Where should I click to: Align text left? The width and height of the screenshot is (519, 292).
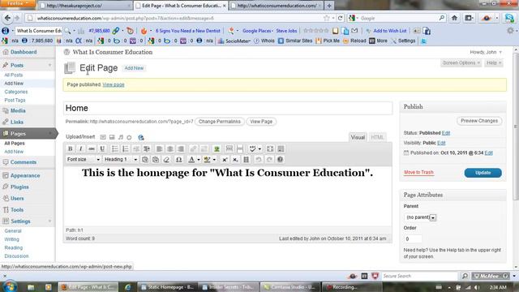click(159, 149)
